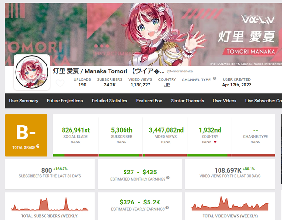Click the country rank progress bar
The image size is (282, 220).
point(209,155)
